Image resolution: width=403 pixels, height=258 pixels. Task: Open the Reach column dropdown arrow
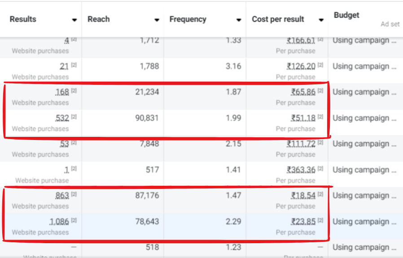click(157, 20)
